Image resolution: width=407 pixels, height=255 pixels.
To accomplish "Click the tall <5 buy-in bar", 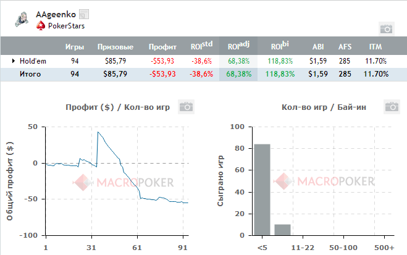I will (x=262, y=190).
